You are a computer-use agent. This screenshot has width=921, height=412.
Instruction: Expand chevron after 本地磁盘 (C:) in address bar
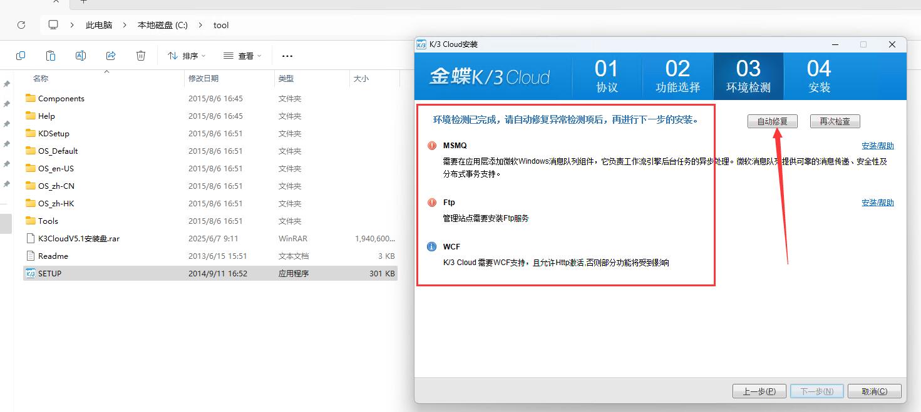coord(200,25)
